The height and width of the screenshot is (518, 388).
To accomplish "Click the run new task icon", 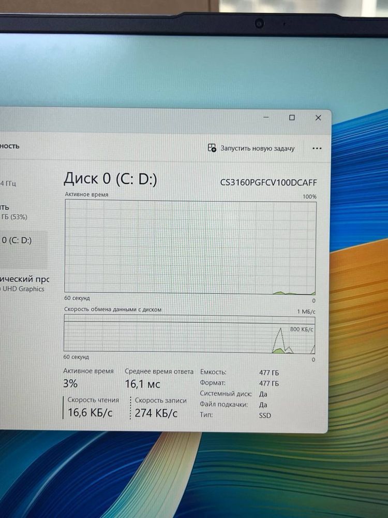I will click(x=212, y=148).
